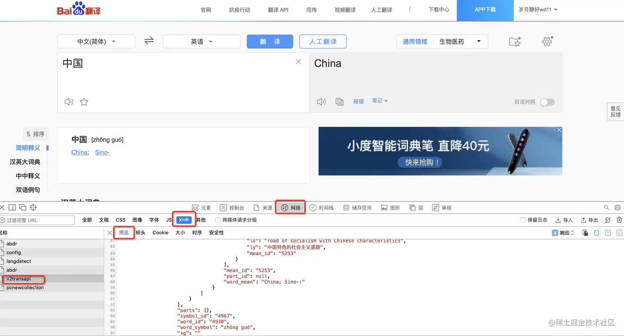The width and height of the screenshot is (624, 336).
Task: Select the 预览 preview detail tab
Action: click(x=124, y=233)
